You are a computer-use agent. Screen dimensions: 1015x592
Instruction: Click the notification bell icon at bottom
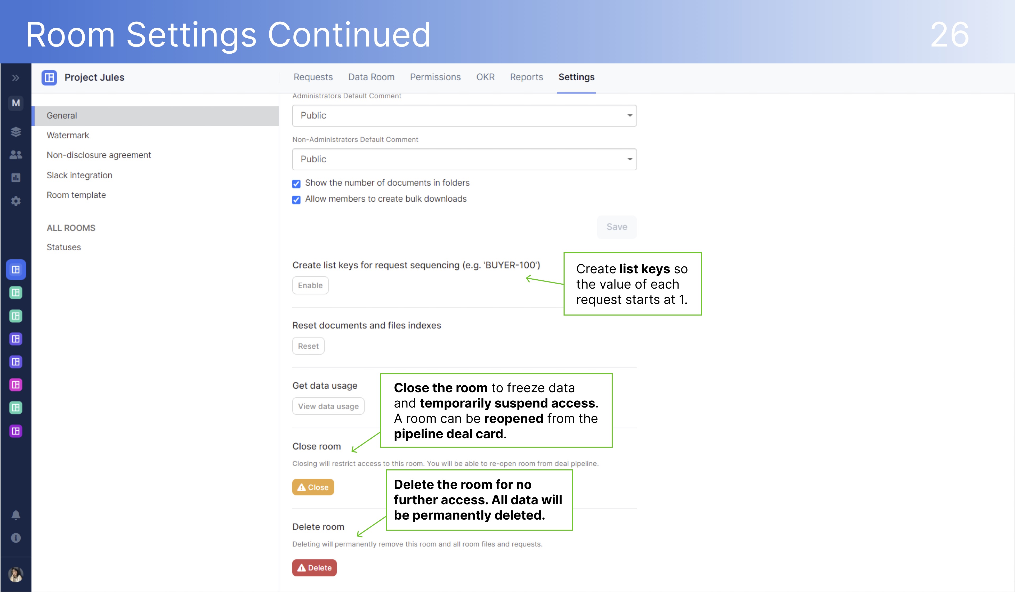tap(16, 515)
